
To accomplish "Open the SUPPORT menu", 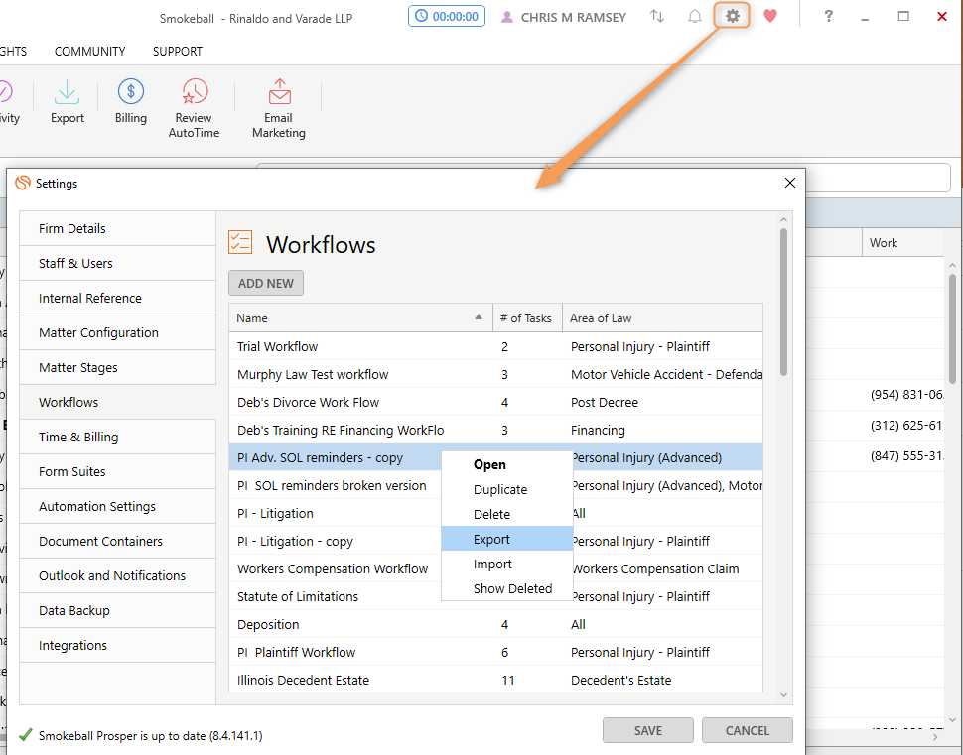I will click(x=177, y=51).
